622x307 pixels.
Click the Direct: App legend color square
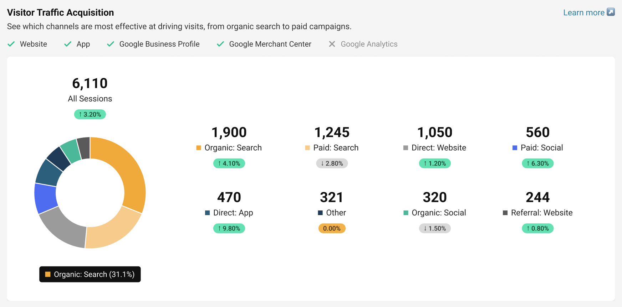point(207,213)
